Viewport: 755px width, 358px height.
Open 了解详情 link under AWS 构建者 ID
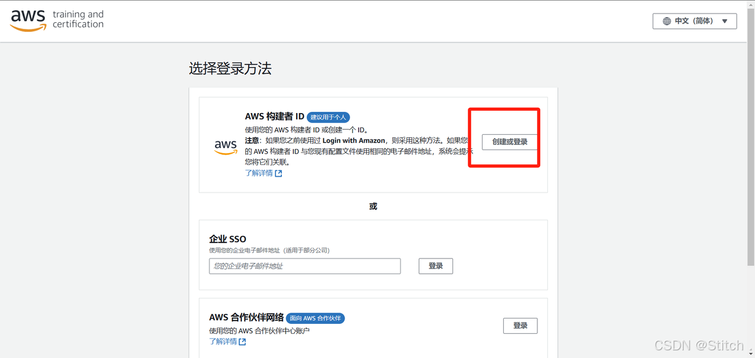(x=263, y=173)
